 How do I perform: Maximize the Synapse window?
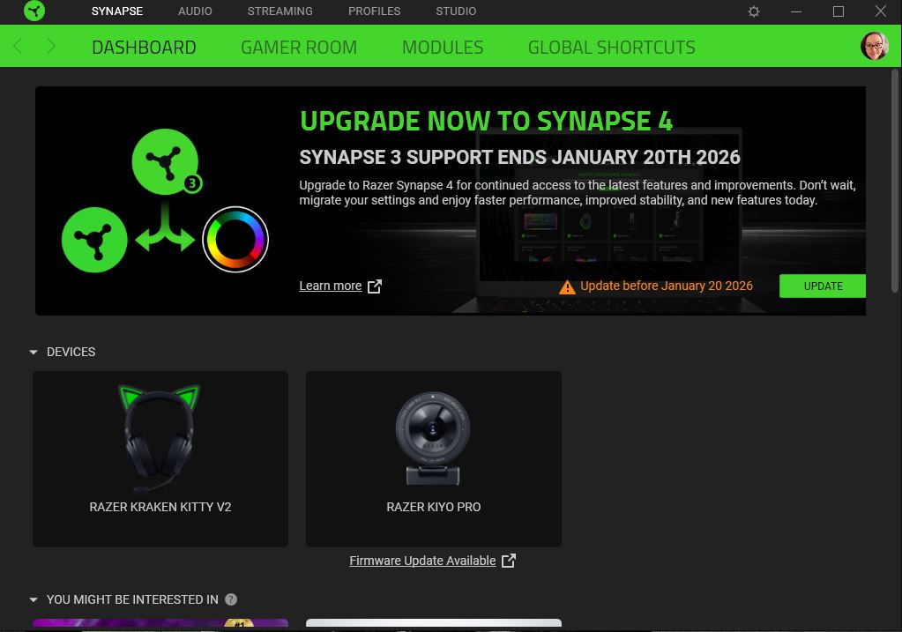[839, 11]
